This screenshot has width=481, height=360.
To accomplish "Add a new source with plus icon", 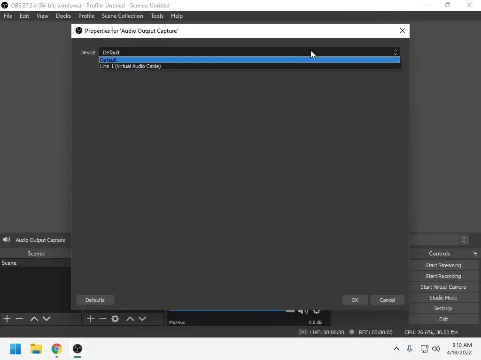I will click(91, 319).
